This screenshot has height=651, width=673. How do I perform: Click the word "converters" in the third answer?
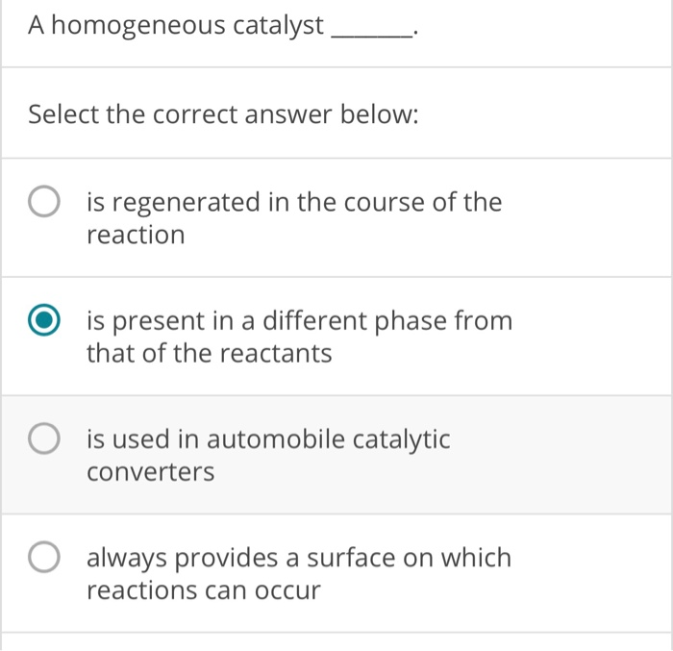pyautogui.click(x=151, y=473)
